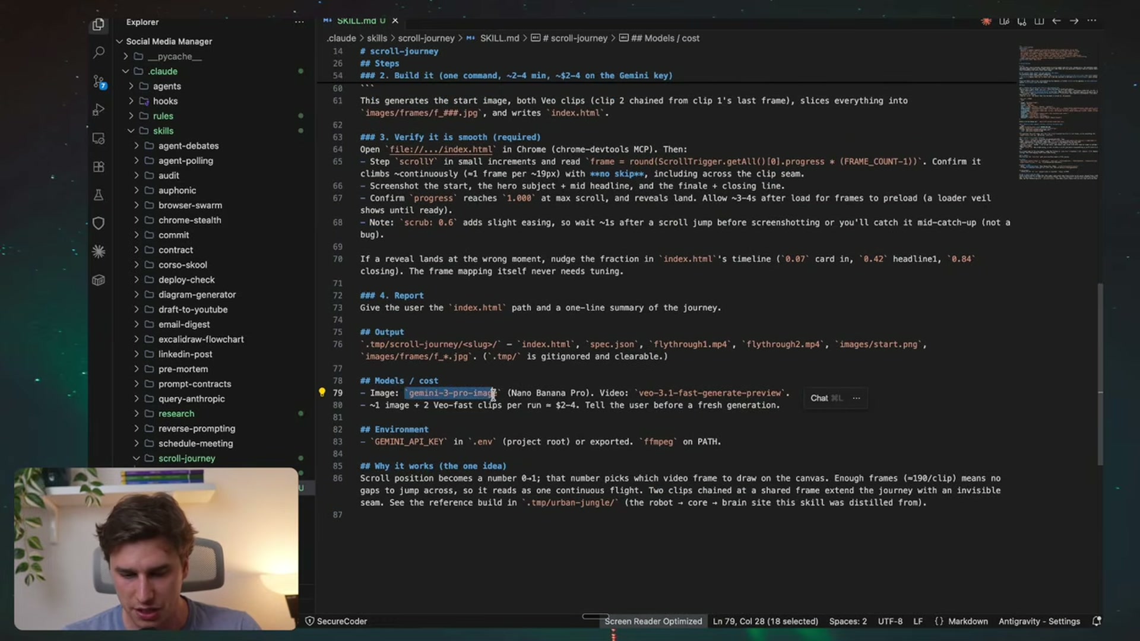Open the Screen Reader Optimized status item
Image resolution: width=1140 pixels, height=641 pixels.
coord(653,621)
